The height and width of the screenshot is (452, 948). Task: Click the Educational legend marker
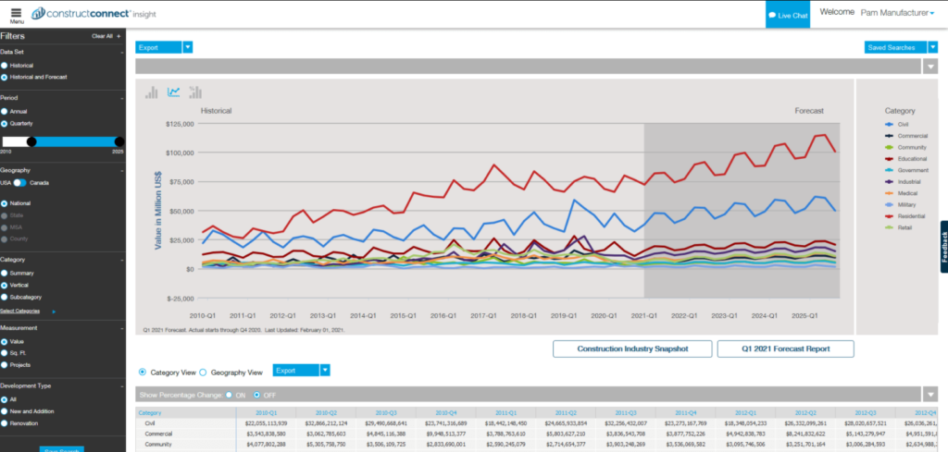point(890,159)
